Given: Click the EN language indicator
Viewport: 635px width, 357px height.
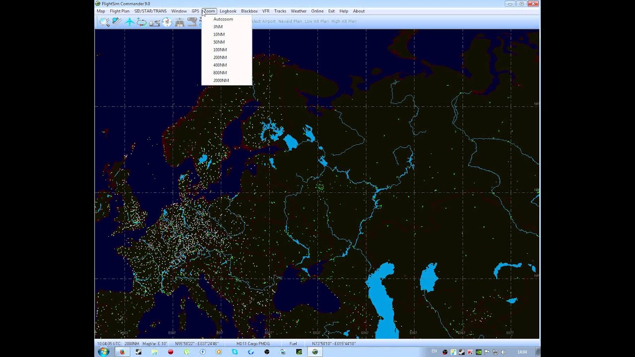Looking at the screenshot, I should pos(434,351).
